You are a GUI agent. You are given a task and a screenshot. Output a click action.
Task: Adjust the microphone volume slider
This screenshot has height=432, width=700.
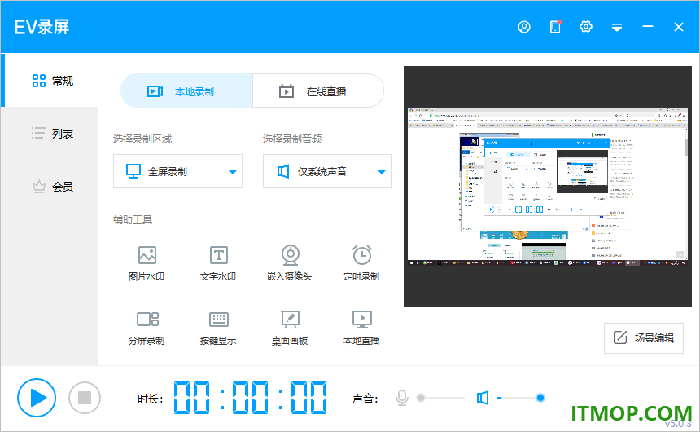pos(442,398)
